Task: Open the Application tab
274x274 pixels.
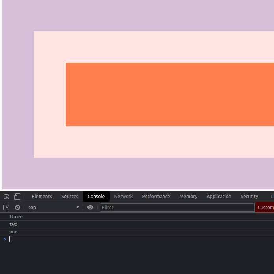Action: pyautogui.click(x=219, y=197)
